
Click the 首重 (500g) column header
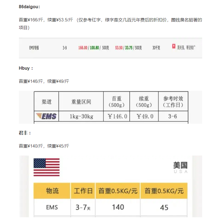pyautogui.click(x=117, y=101)
